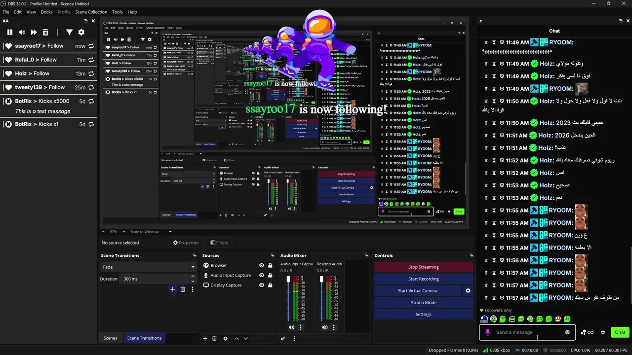The image size is (632, 355).
Task: Unlock the Display Capture source
Action: coord(270,285)
